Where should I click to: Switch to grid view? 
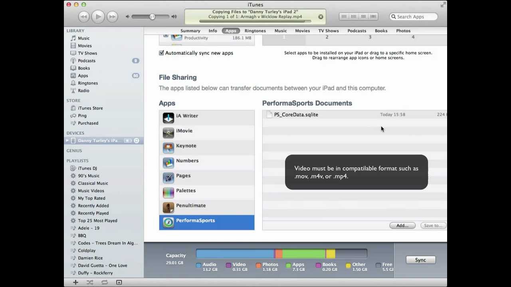[363, 16]
